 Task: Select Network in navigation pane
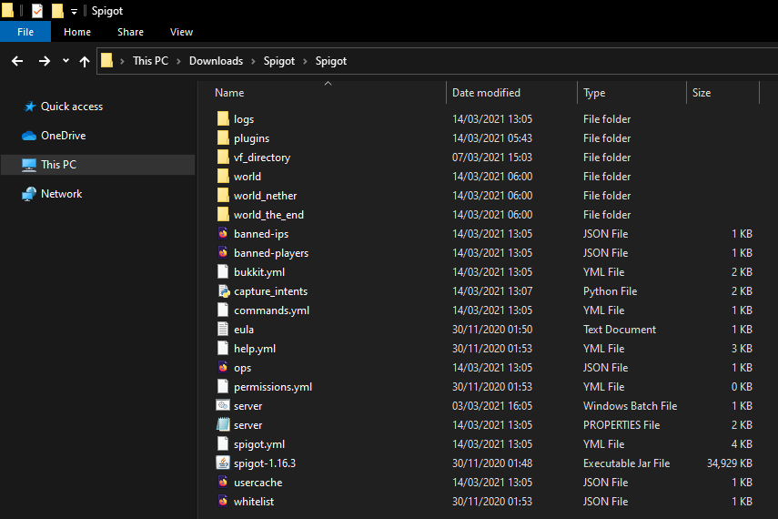tap(62, 194)
